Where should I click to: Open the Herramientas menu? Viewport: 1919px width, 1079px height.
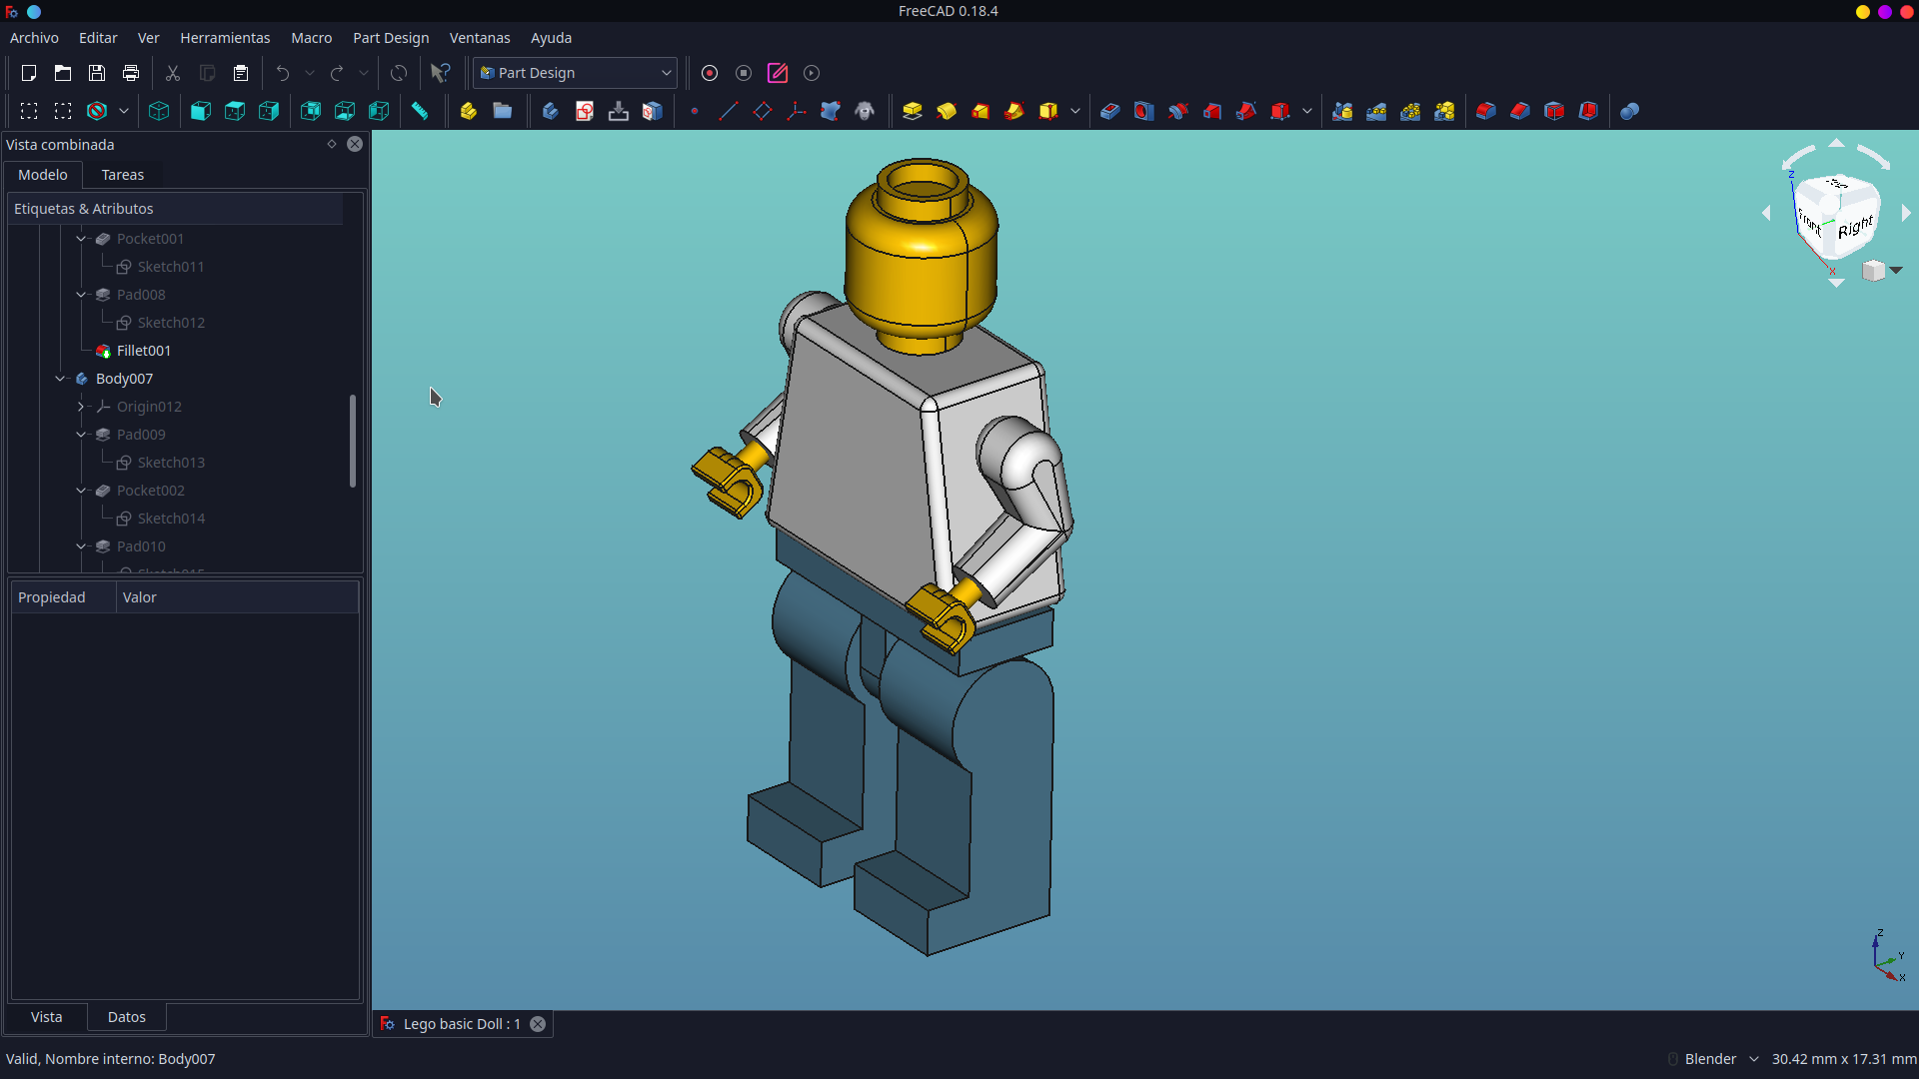pyautogui.click(x=225, y=38)
